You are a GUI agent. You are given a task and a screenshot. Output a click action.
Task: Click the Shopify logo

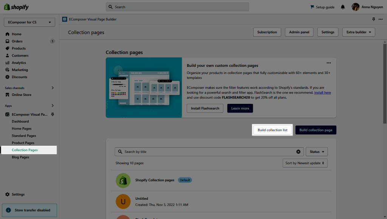[16, 7]
